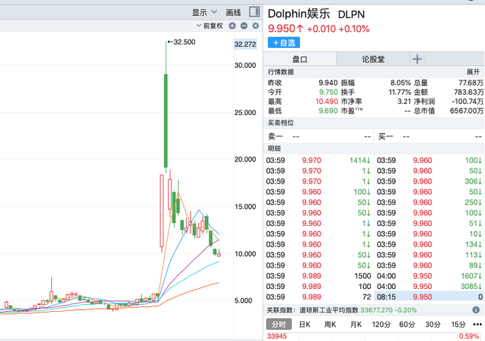
Task: Expand the 显示 dropdown
Action: [204, 12]
